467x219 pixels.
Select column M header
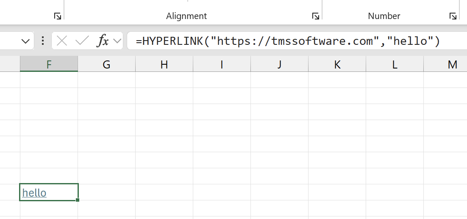tap(445, 64)
